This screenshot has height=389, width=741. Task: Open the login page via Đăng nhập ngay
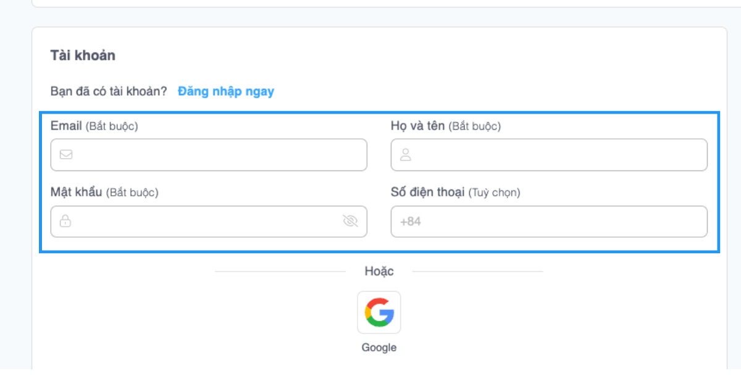tap(225, 91)
